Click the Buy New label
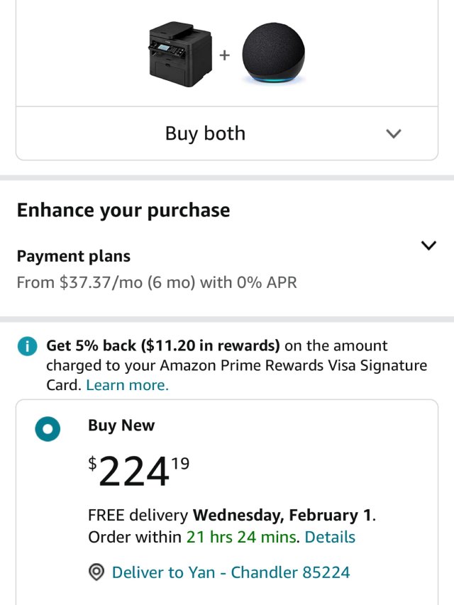The width and height of the screenshot is (454, 605). (x=121, y=426)
